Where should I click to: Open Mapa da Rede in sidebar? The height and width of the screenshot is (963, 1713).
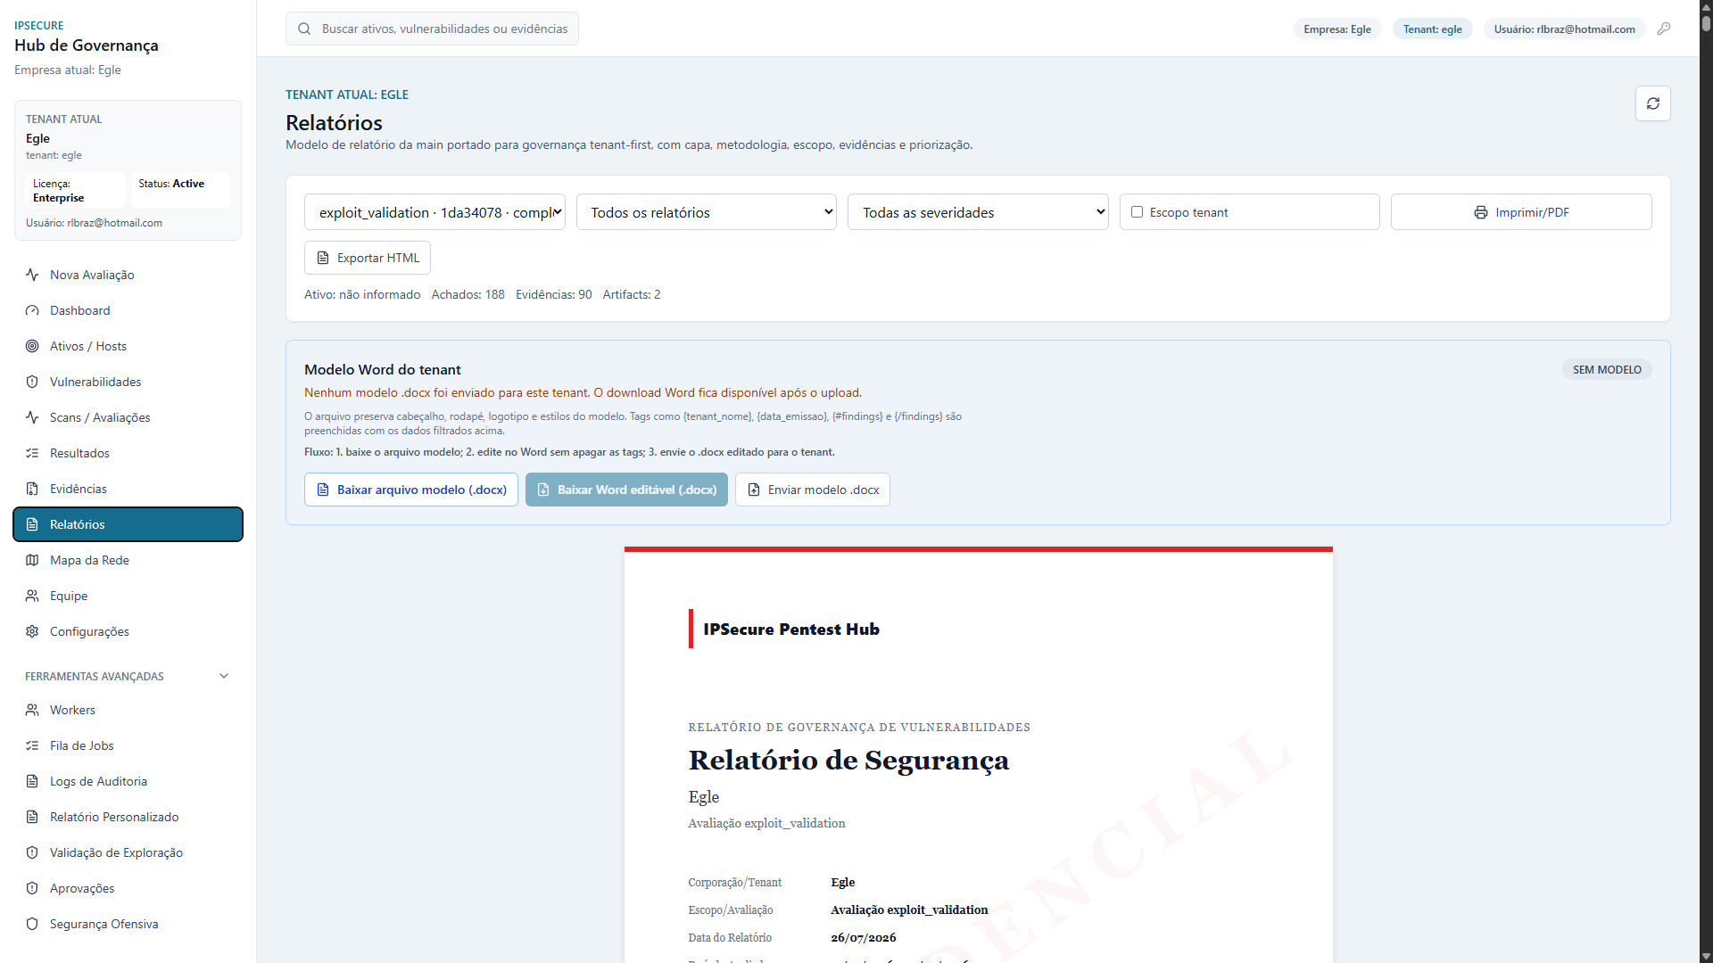coord(128,560)
